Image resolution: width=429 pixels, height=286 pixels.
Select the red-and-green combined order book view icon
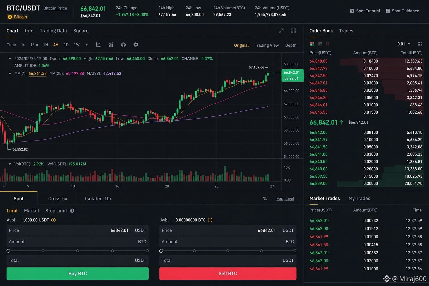(312, 44)
